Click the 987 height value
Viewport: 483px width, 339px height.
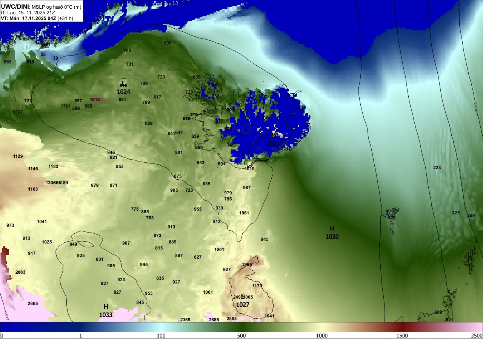click(247, 188)
